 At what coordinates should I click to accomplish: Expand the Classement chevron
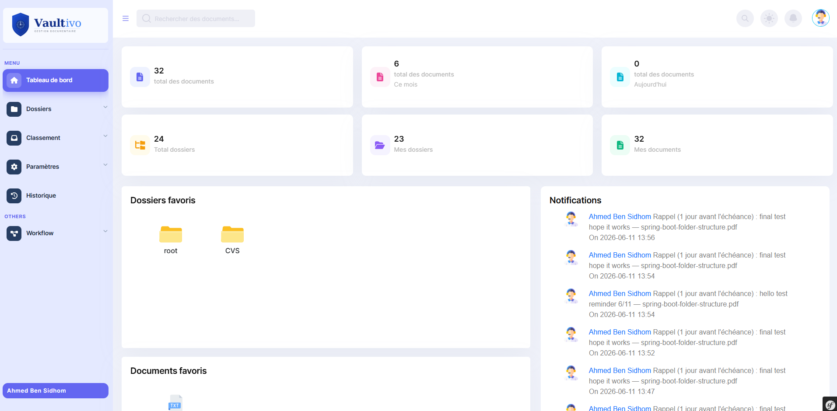coord(105,136)
